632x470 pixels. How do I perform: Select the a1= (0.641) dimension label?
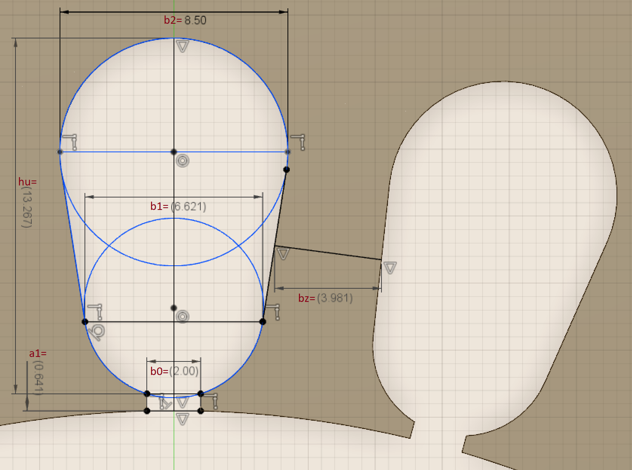[38, 372]
